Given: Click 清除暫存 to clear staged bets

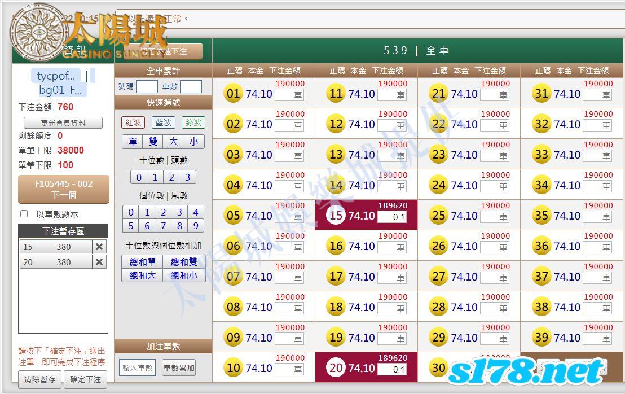Looking at the screenshot, I should click(x=40, y=379).
